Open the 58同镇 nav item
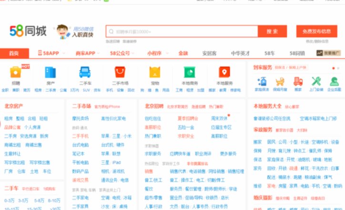 (297, 53)
